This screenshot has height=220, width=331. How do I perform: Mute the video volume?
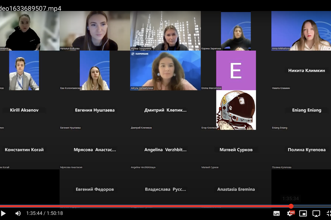[18, 213]
